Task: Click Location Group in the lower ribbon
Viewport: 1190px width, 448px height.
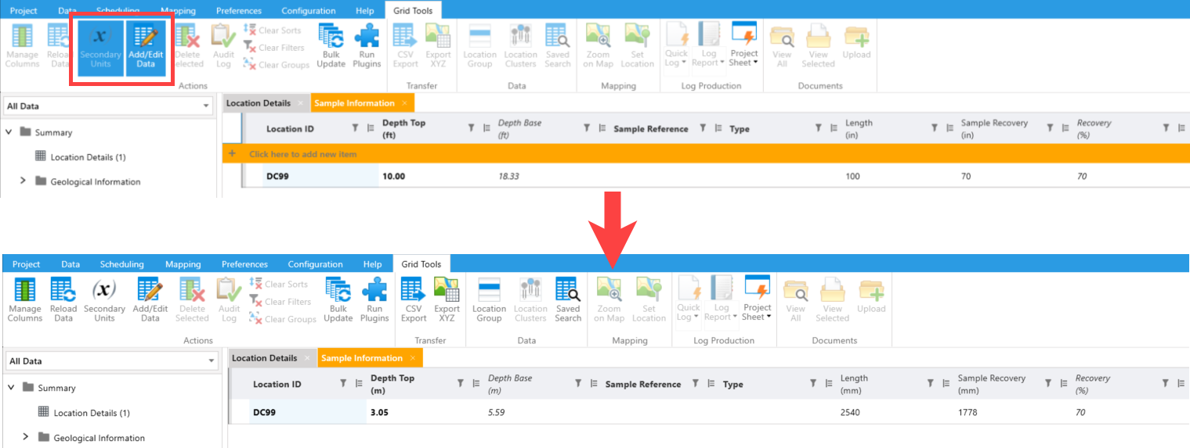Action: pyautogui.click(x=489, y=299)
